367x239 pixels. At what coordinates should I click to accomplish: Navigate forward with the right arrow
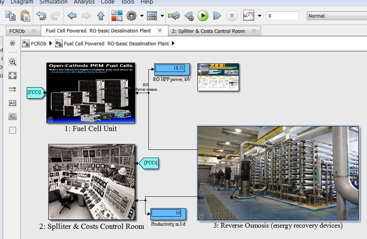click(x=86, y=16)
